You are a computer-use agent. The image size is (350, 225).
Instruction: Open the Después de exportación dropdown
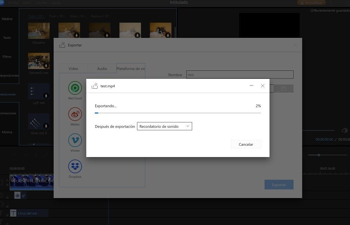point(164,126)
